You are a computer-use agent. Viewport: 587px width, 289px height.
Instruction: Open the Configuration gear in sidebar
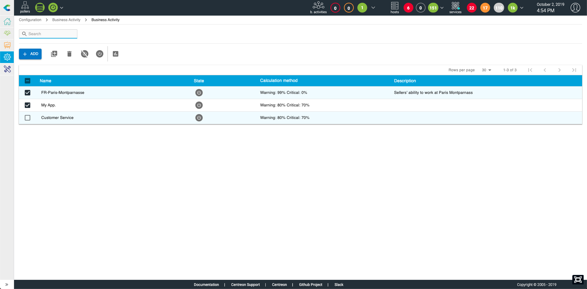pos(7,57)
